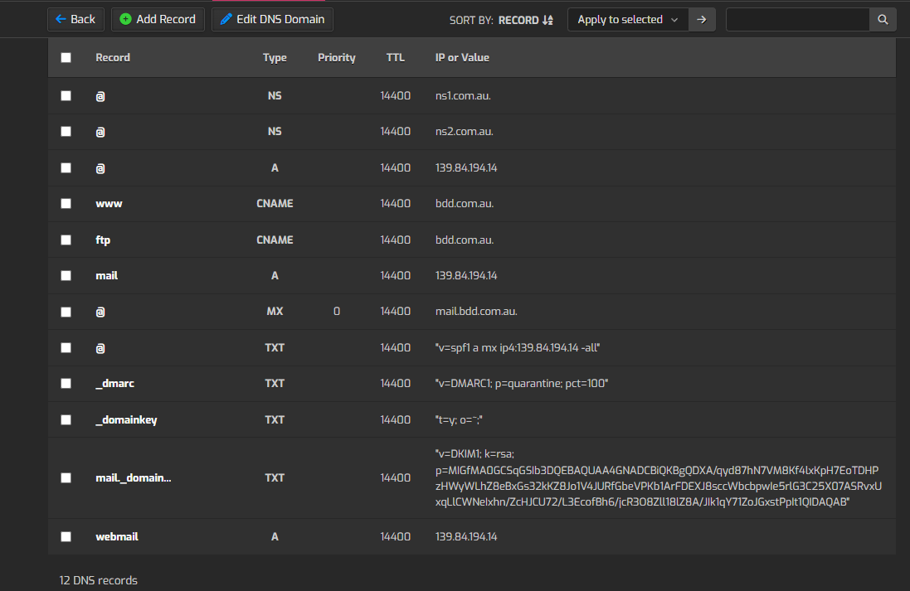Click the Edit DNS Domain button
This screenshot has width=910, height=591.
click(x=272, y=19)
